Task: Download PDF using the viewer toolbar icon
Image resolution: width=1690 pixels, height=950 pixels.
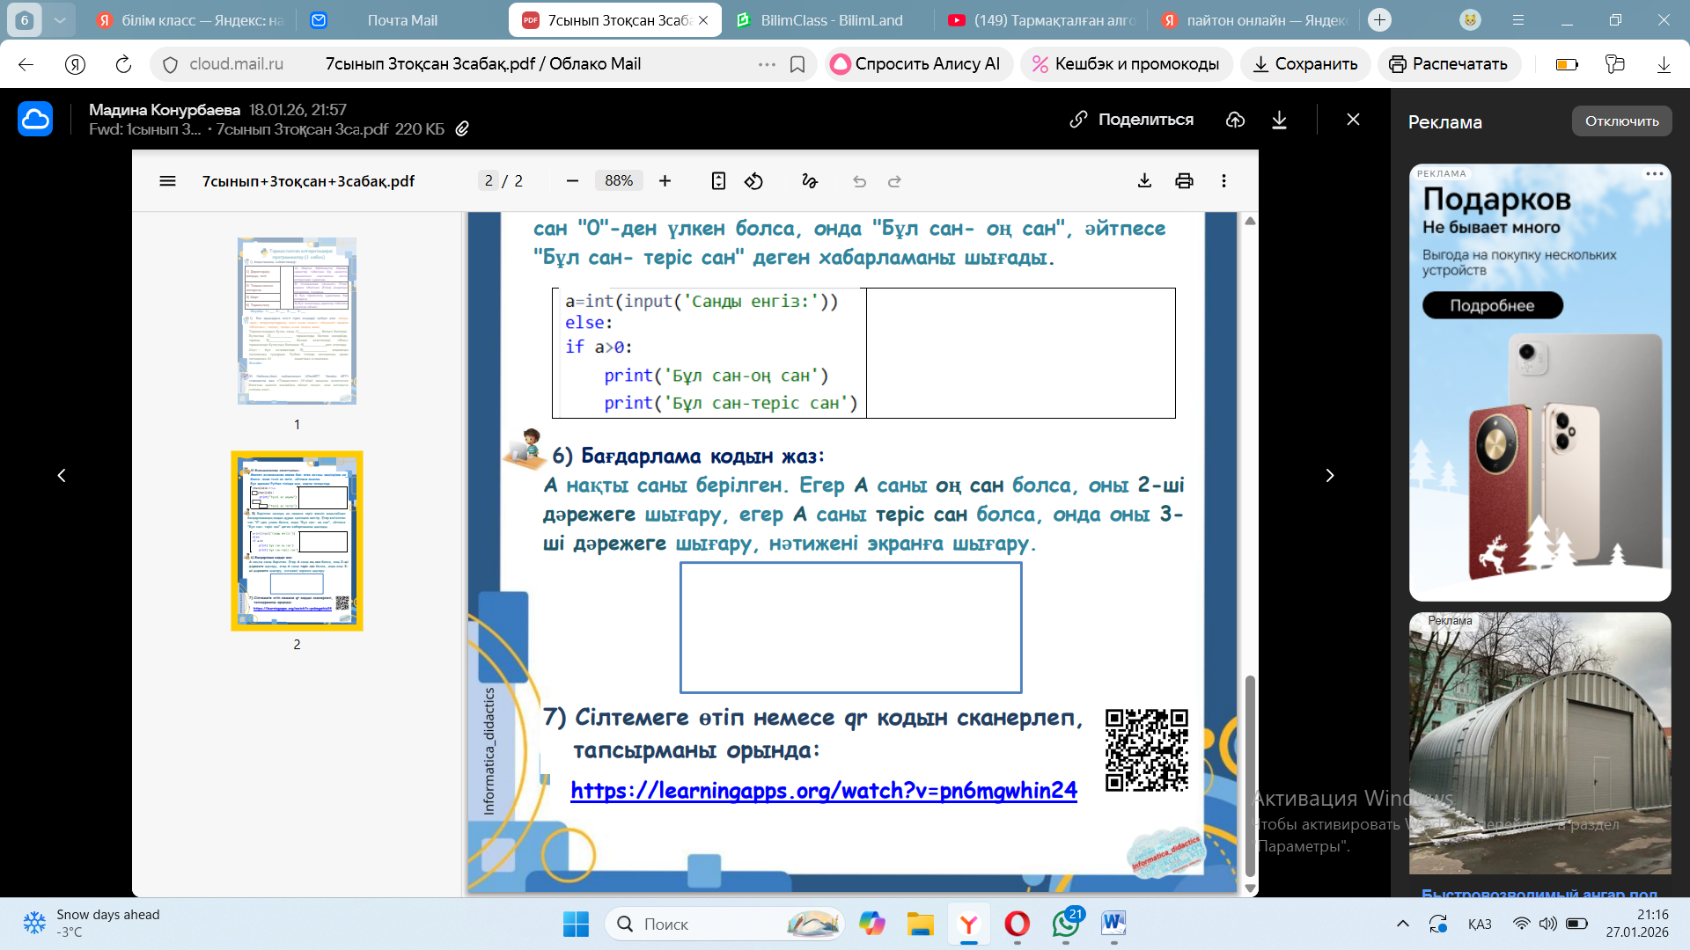Action: pos(1144,181)
